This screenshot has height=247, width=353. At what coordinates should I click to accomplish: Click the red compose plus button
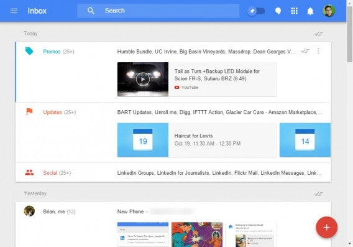pyautogui.click(x=326, y=227)
